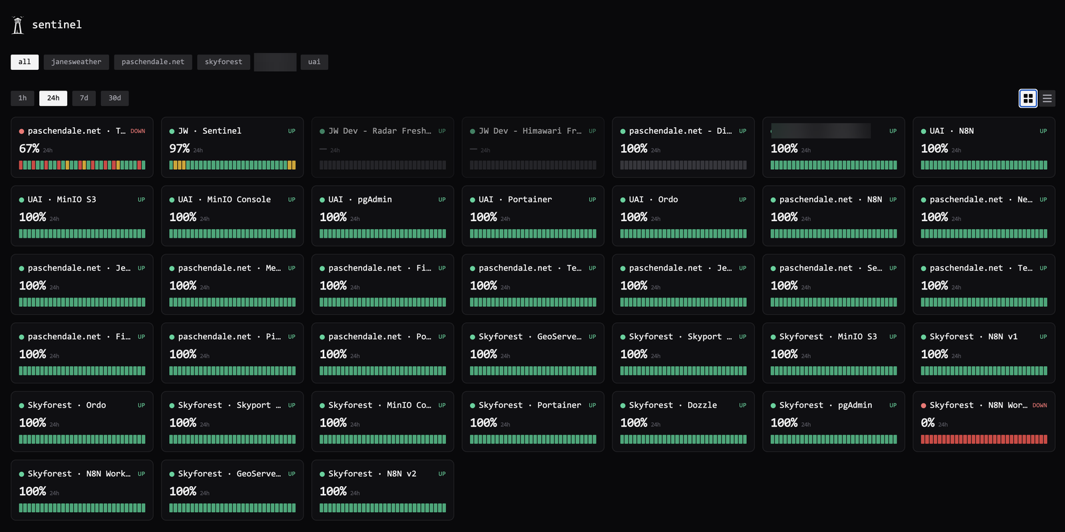Click the red status dot of Skyforest N8N Wor…

tap(923, 405)
